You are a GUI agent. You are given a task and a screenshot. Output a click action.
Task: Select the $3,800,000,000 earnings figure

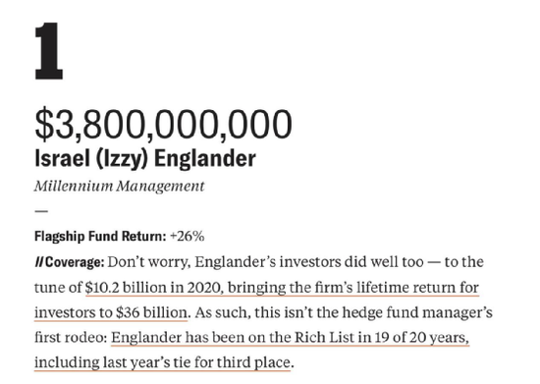[x=163, y=124]
